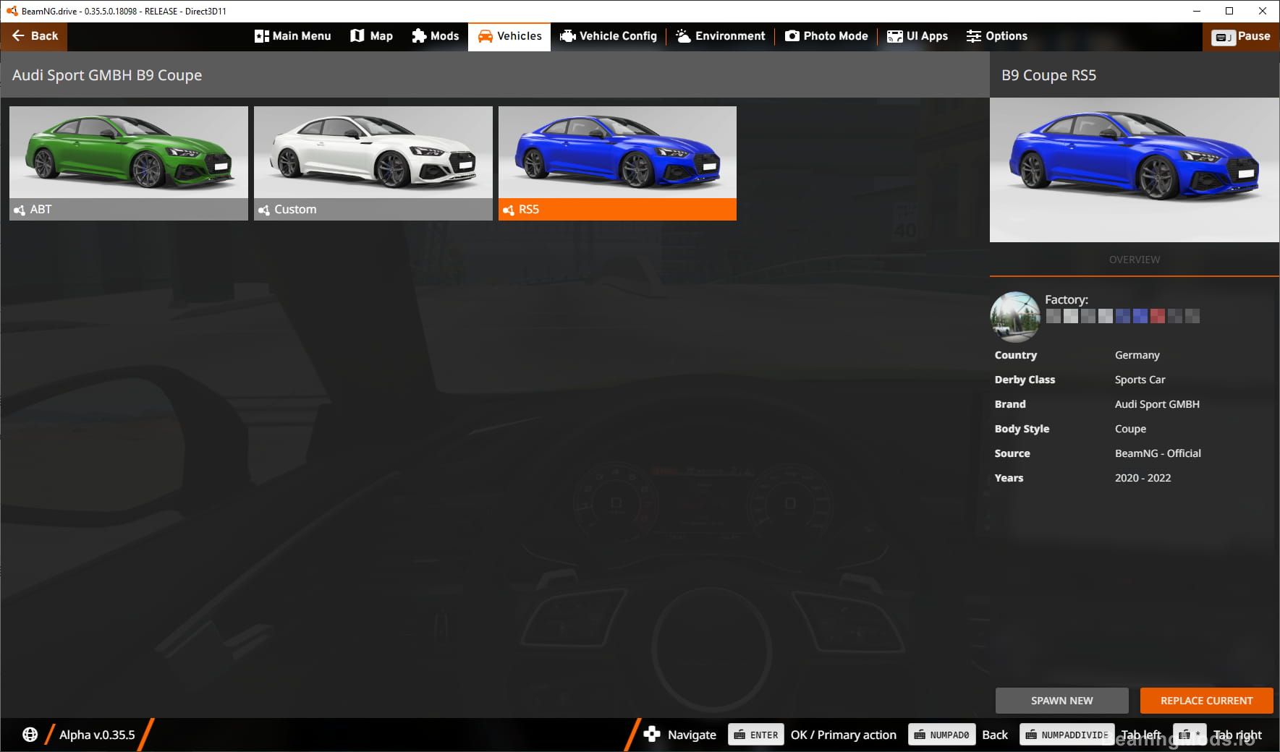
Task: Click the circular environment preview icon
Action: pyautogui.click(x=1015, y=317)
